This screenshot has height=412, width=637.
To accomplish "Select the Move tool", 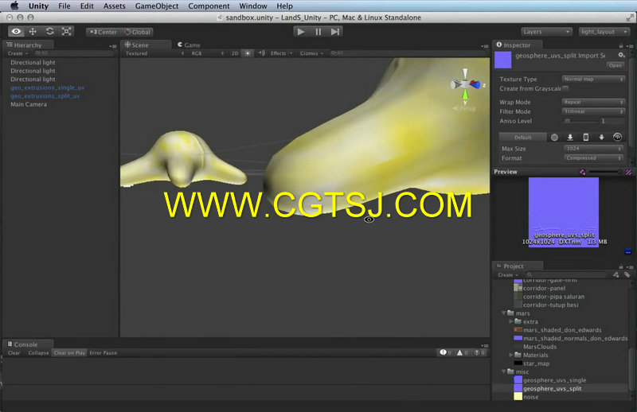I will pos(33,32).
